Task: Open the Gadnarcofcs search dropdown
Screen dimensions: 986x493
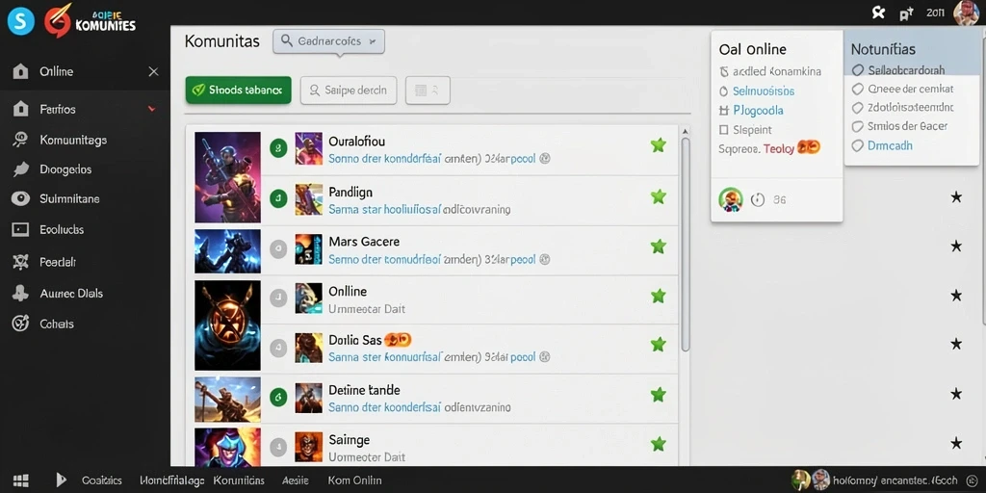Action: click(329, 41)
